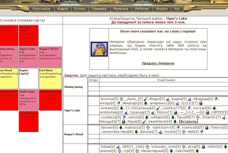This screenshot has height=153, width=228.
Task: Click player name Sdaat[6]
Action: (x=108, y=147)
